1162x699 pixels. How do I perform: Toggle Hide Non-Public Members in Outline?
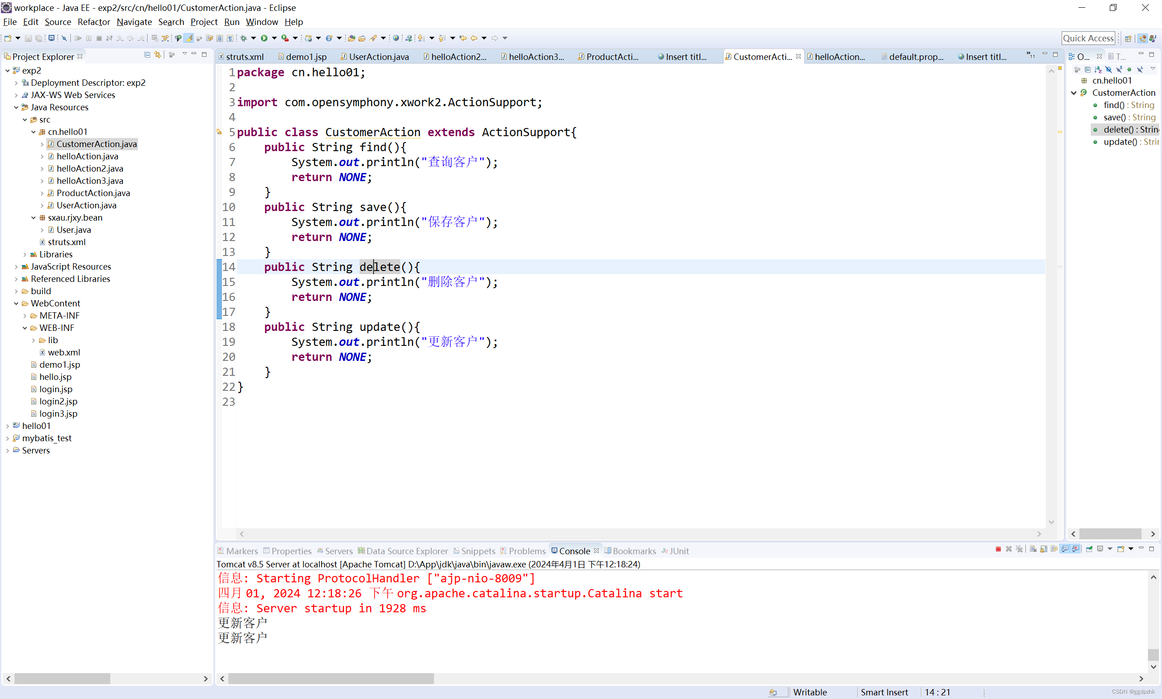[x=1129, y=70]
